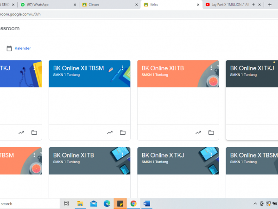
Task: Open gradebook icon for BK Online XII TB
Action: 198,132
